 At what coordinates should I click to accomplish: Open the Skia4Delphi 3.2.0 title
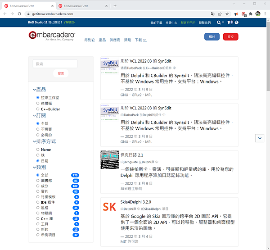click(x=136, y=202)
